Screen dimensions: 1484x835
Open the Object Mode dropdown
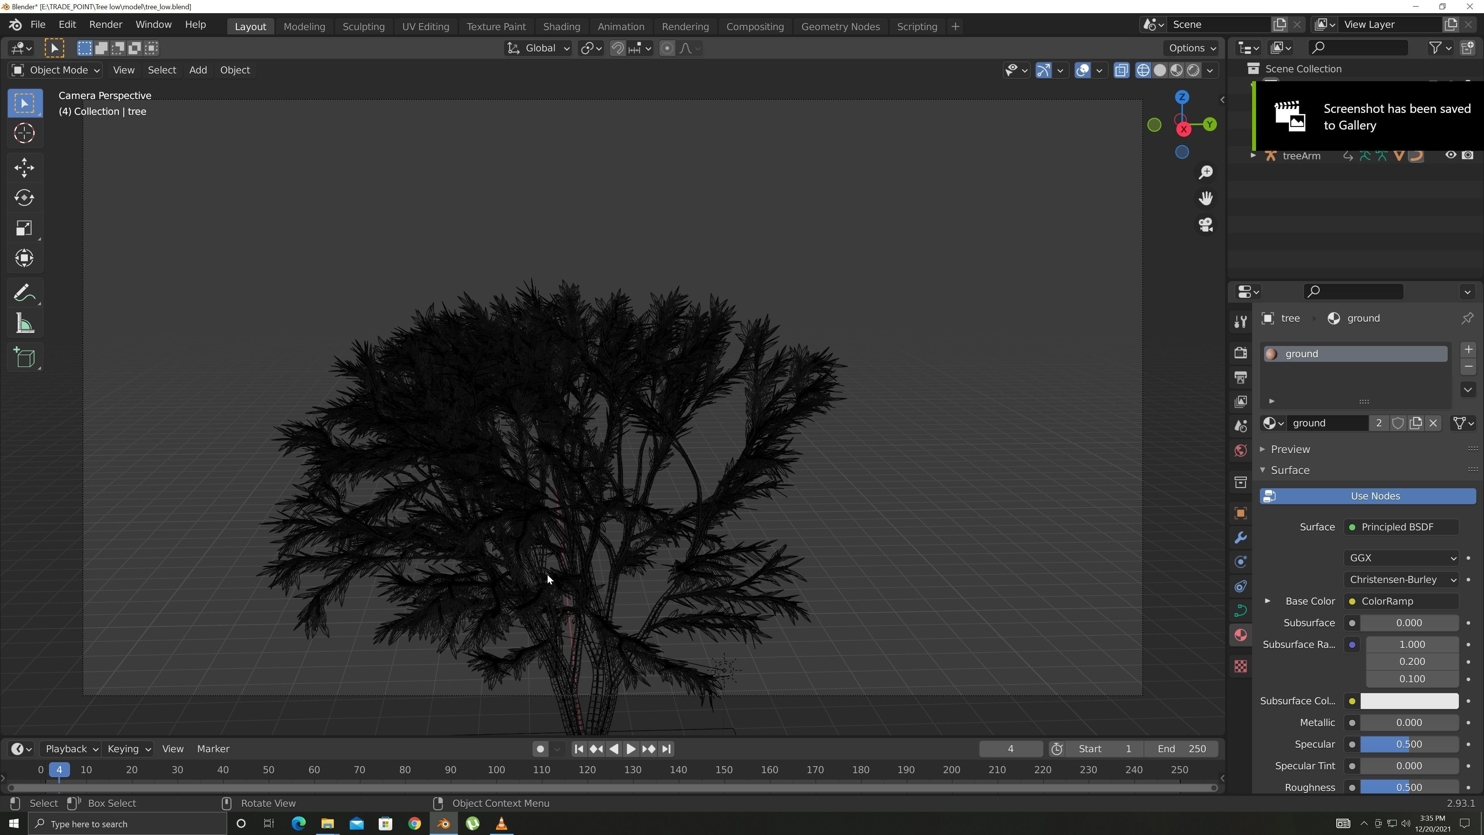pyautogui.click(x=55, y=70)
